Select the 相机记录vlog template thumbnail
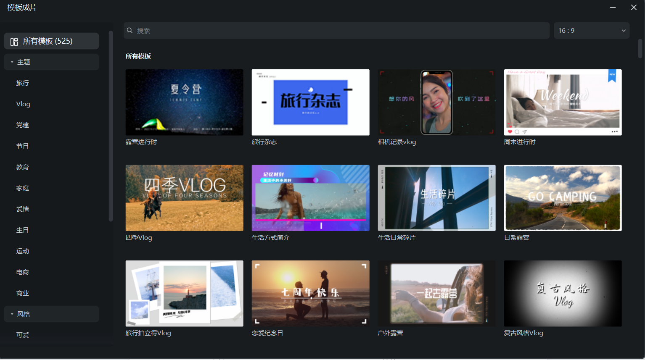This screenshot has width=645, height=360. tap(436, 102)
